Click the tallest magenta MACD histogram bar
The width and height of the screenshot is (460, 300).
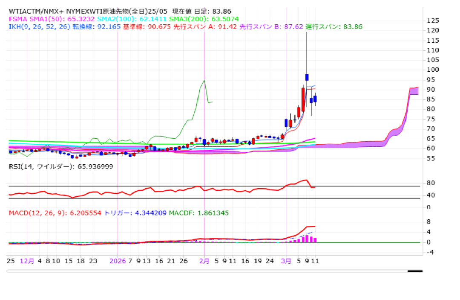click(307, 238)
